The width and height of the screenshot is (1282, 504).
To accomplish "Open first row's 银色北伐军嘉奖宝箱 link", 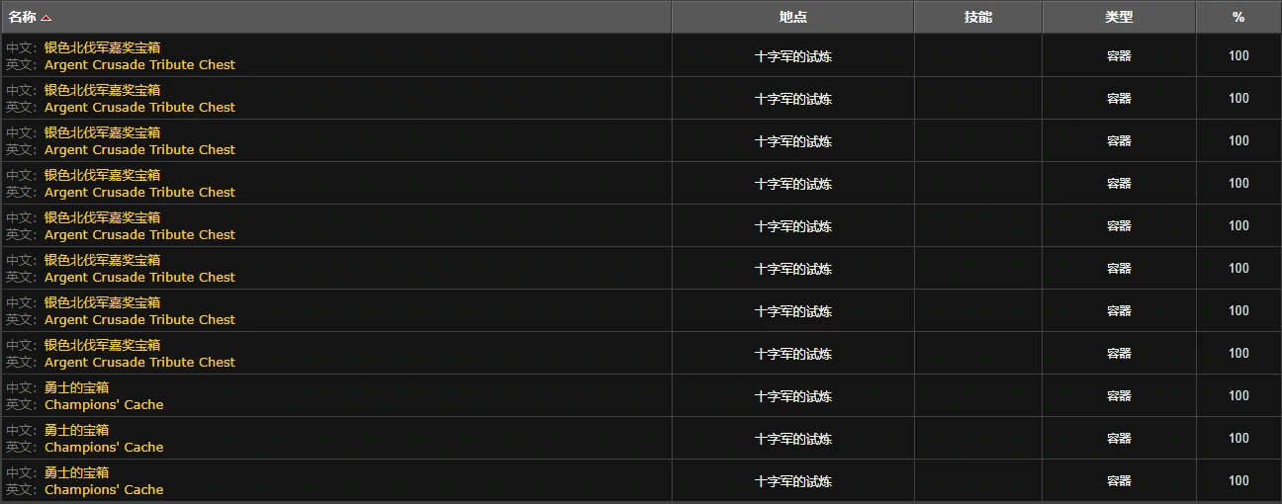I will click(x=102, y=47).
